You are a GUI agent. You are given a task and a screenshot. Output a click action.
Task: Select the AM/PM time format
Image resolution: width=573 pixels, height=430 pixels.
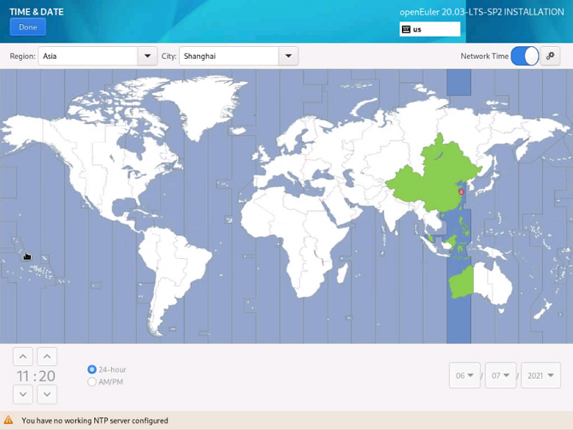tap(92, 382)
